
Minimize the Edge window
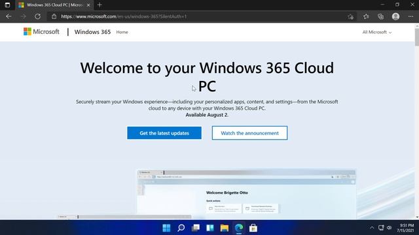tap(382, 5)
